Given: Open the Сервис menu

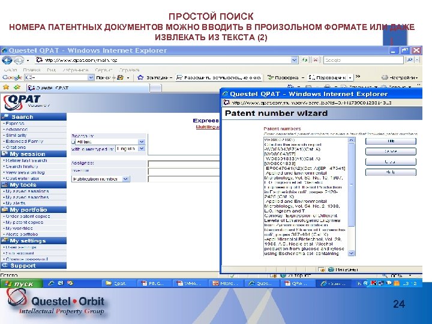Looking at the screenshot, I should click(x=104, y=70).
